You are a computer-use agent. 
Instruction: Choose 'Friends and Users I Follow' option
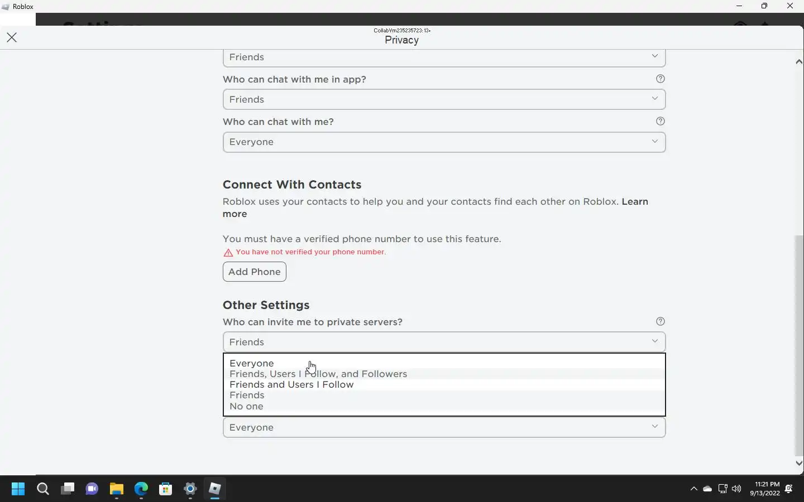click(x=444, y=384)
